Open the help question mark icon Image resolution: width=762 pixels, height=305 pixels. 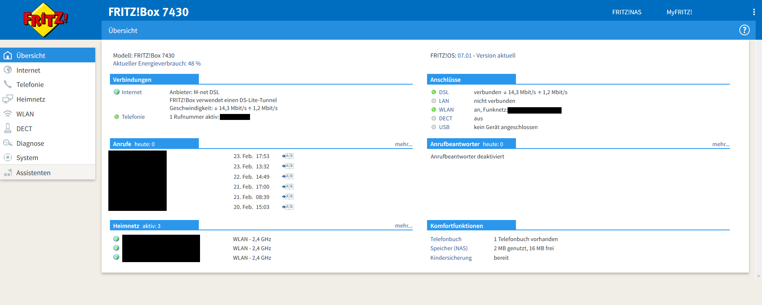[745, 30]
